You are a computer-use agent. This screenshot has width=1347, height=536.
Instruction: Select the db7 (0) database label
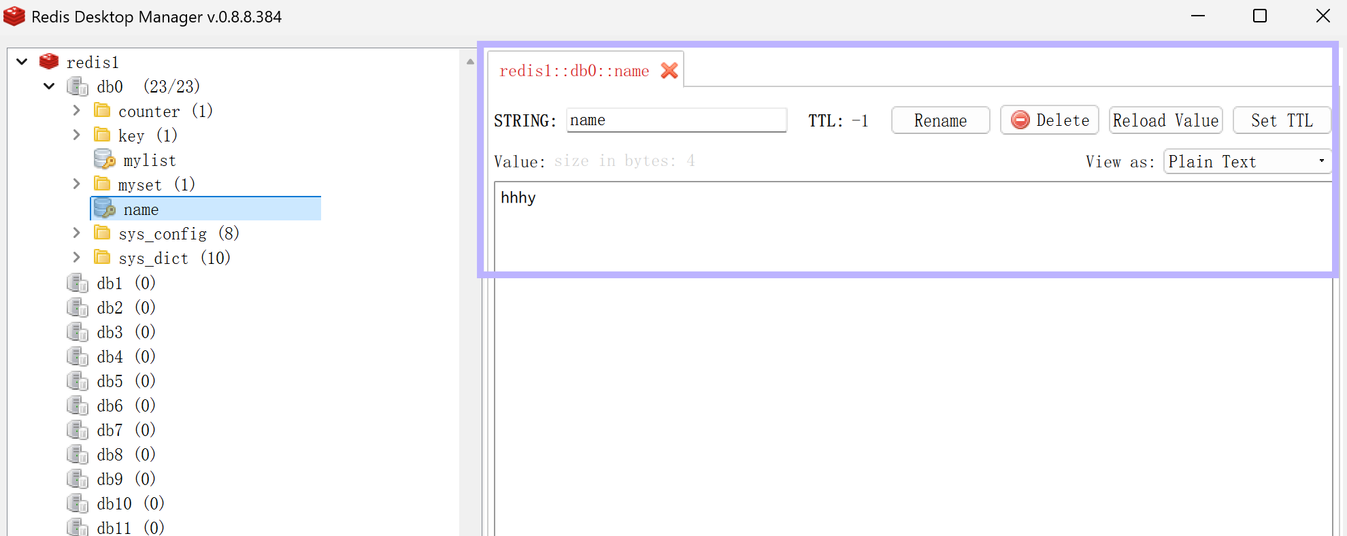coord(126,429)
